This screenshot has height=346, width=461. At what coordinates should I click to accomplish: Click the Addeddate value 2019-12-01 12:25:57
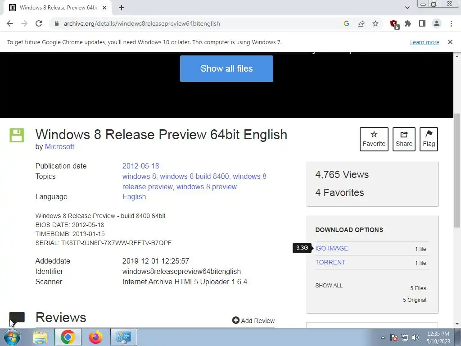tap(156, 261)
